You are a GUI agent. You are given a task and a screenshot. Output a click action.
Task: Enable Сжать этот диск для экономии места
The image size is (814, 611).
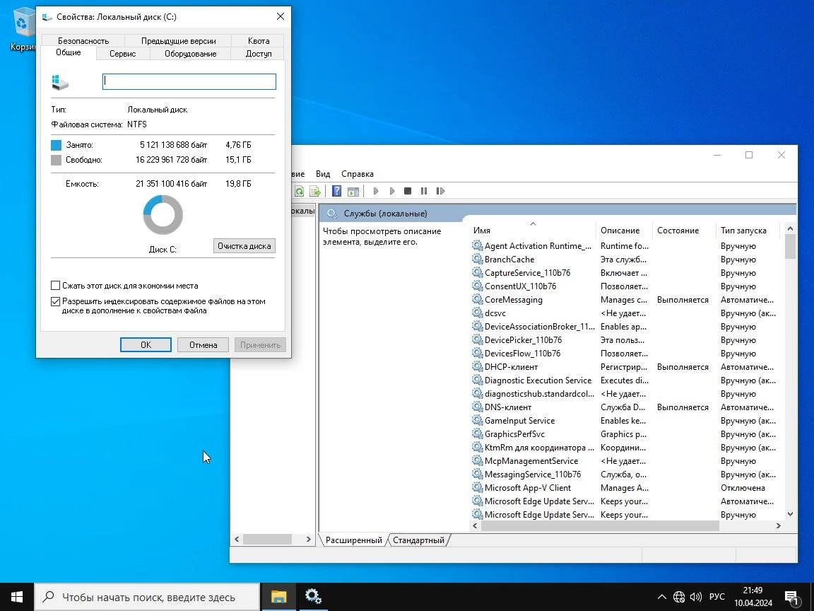tap(56, 286)
